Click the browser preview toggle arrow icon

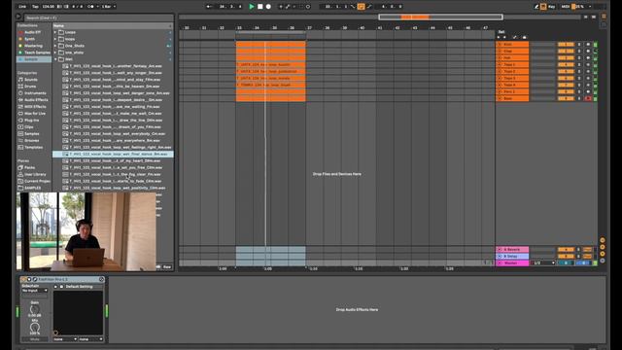click(18, 17)
